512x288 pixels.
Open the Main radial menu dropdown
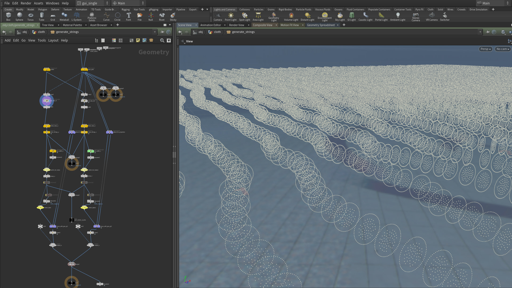[x=129, y=3]
